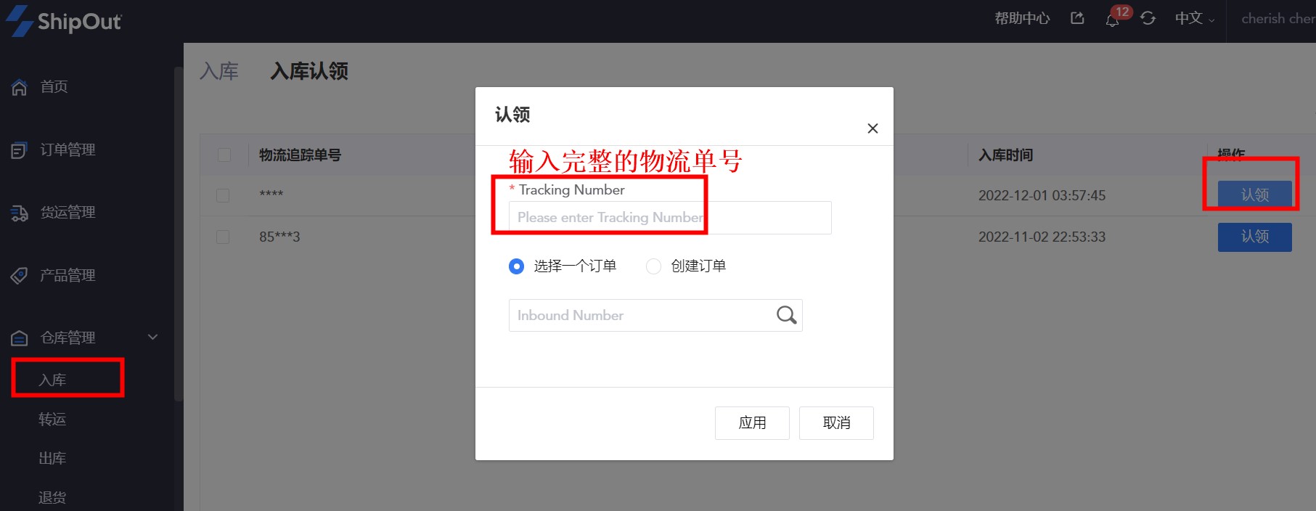The image size is (1316, 511).
Task: Click the search magnifier in Inbound Number field
Action: click(787, 315)
